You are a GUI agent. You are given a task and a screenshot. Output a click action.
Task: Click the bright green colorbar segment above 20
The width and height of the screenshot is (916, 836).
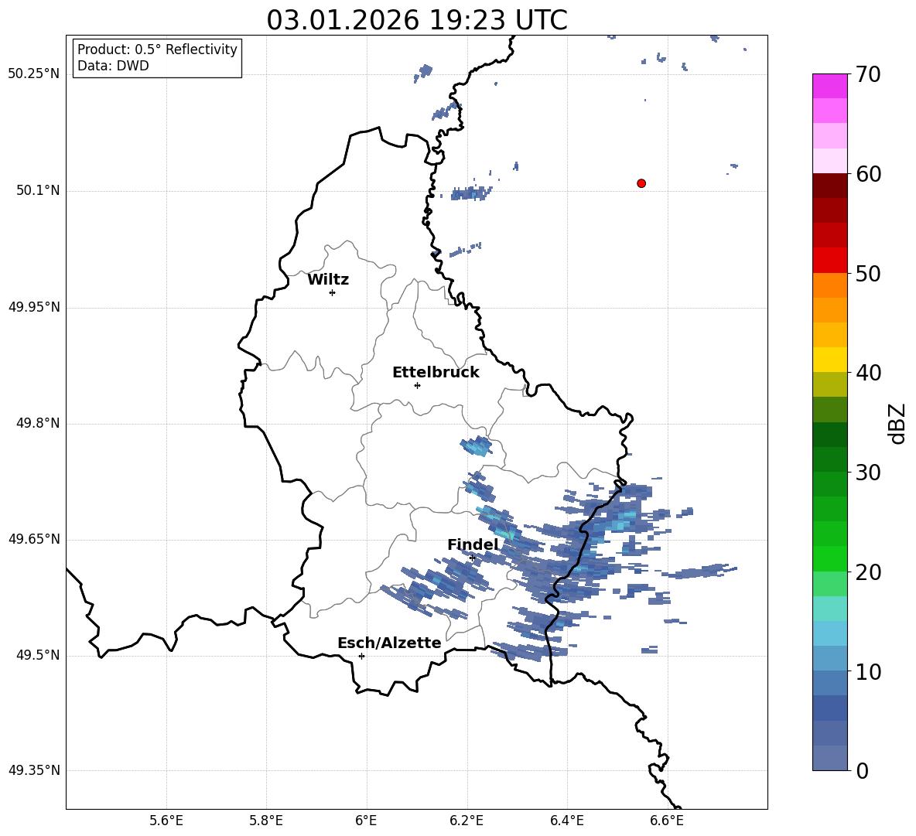tap(829, 558)
